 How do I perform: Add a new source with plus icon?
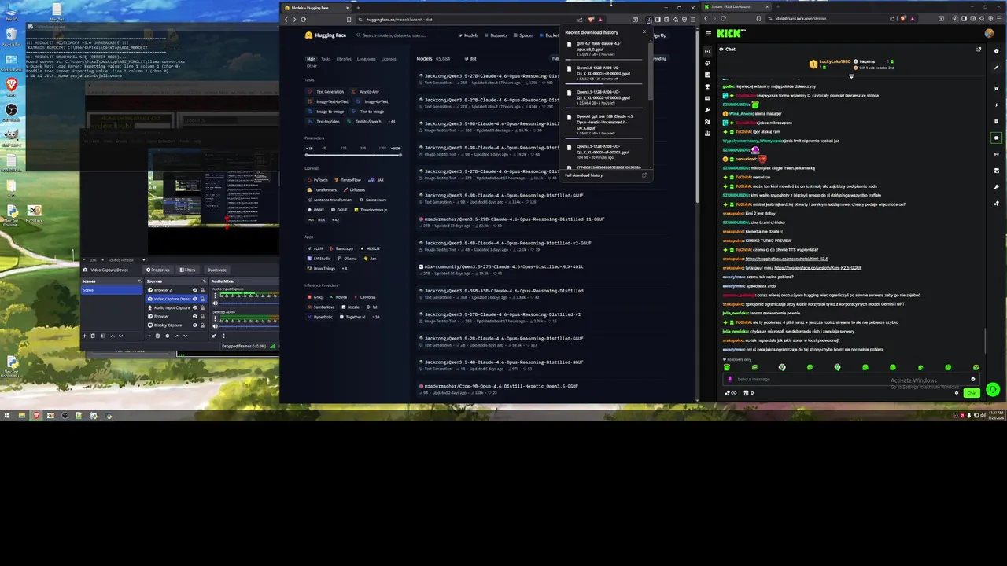[149, 336]
